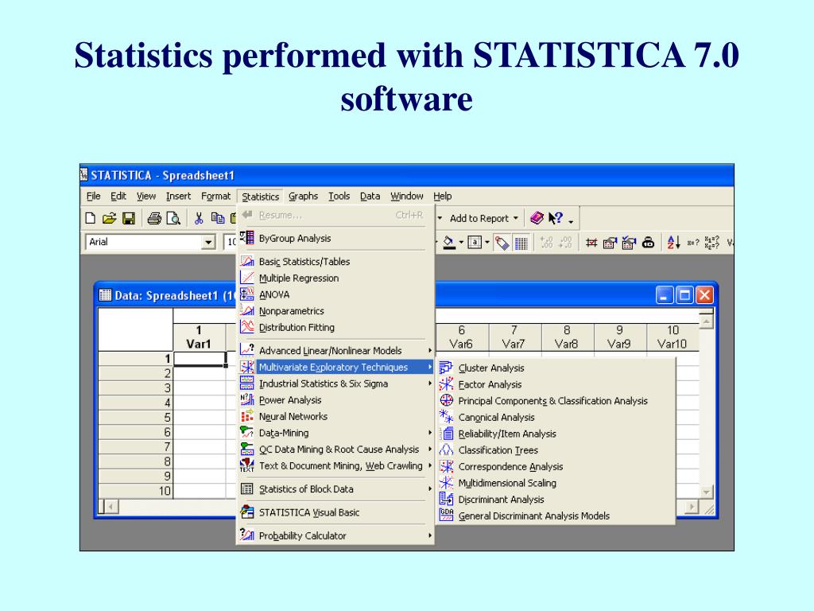The width and height of the screenshot is (814, 611).
Task: Click the selected cell in row 1
Action: [x=200, y=359]
